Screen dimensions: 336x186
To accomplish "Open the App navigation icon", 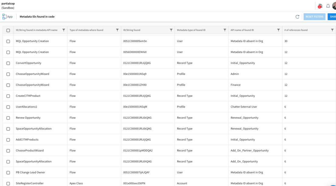I will [x=5, y=17].
